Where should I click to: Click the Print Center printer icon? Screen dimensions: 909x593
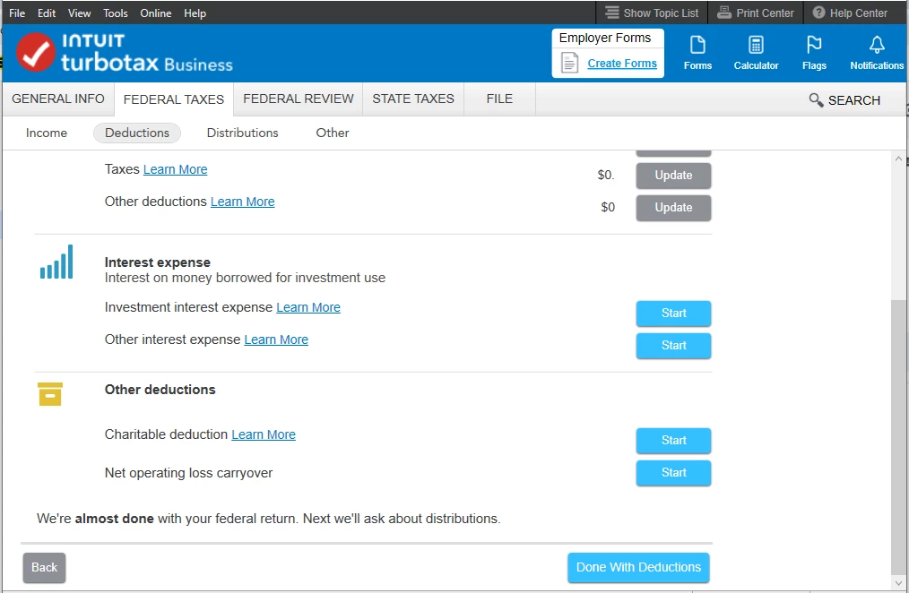(724, 13)
